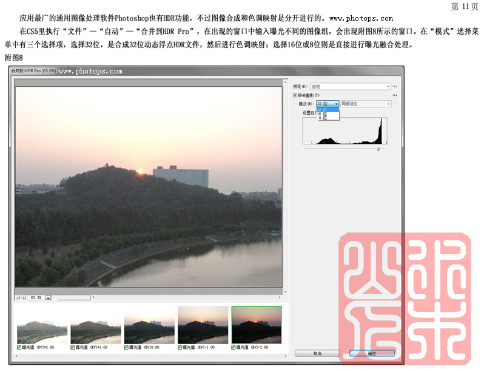The height and width of the screenshot is (369, 484).
Task: Click the preview's vertical scrollbar up arrow
Action: tap(285, 83)
